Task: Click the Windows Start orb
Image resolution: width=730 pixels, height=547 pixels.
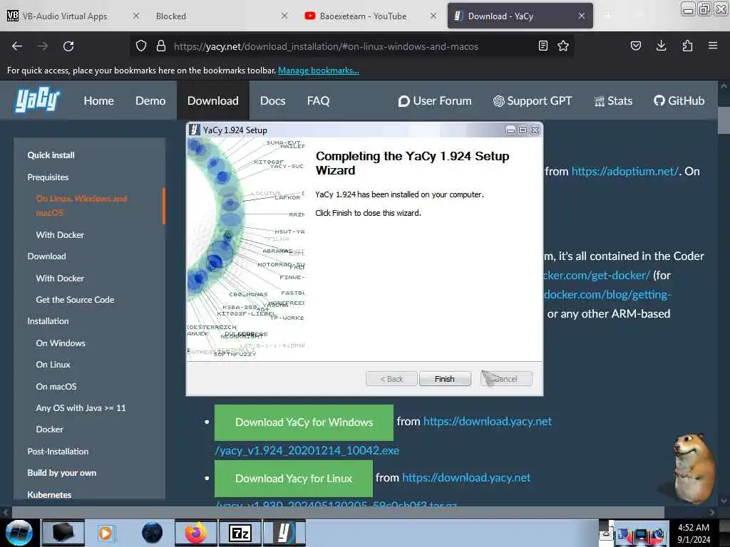Action: (19, 533)
